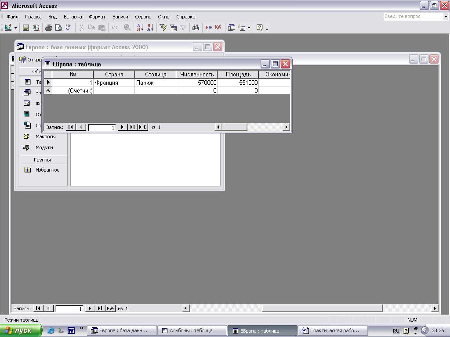
Task: Click the cell with value 551000
Action: 238,82
